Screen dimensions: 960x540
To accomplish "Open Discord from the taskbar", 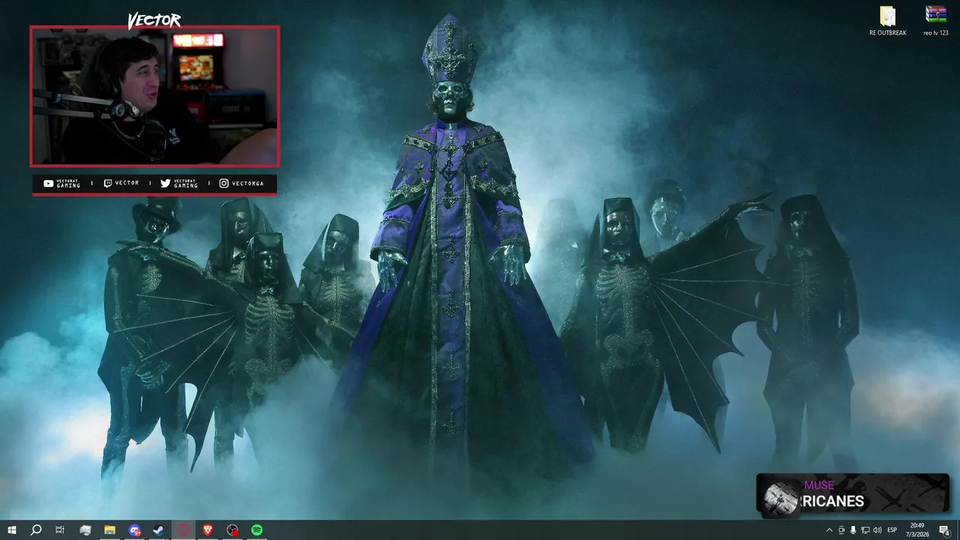I will pyautogui.click(x=134, y=530).
